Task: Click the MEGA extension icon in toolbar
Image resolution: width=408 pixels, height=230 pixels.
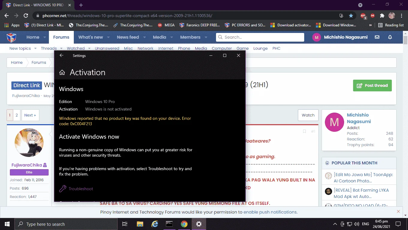Action: 373,16
